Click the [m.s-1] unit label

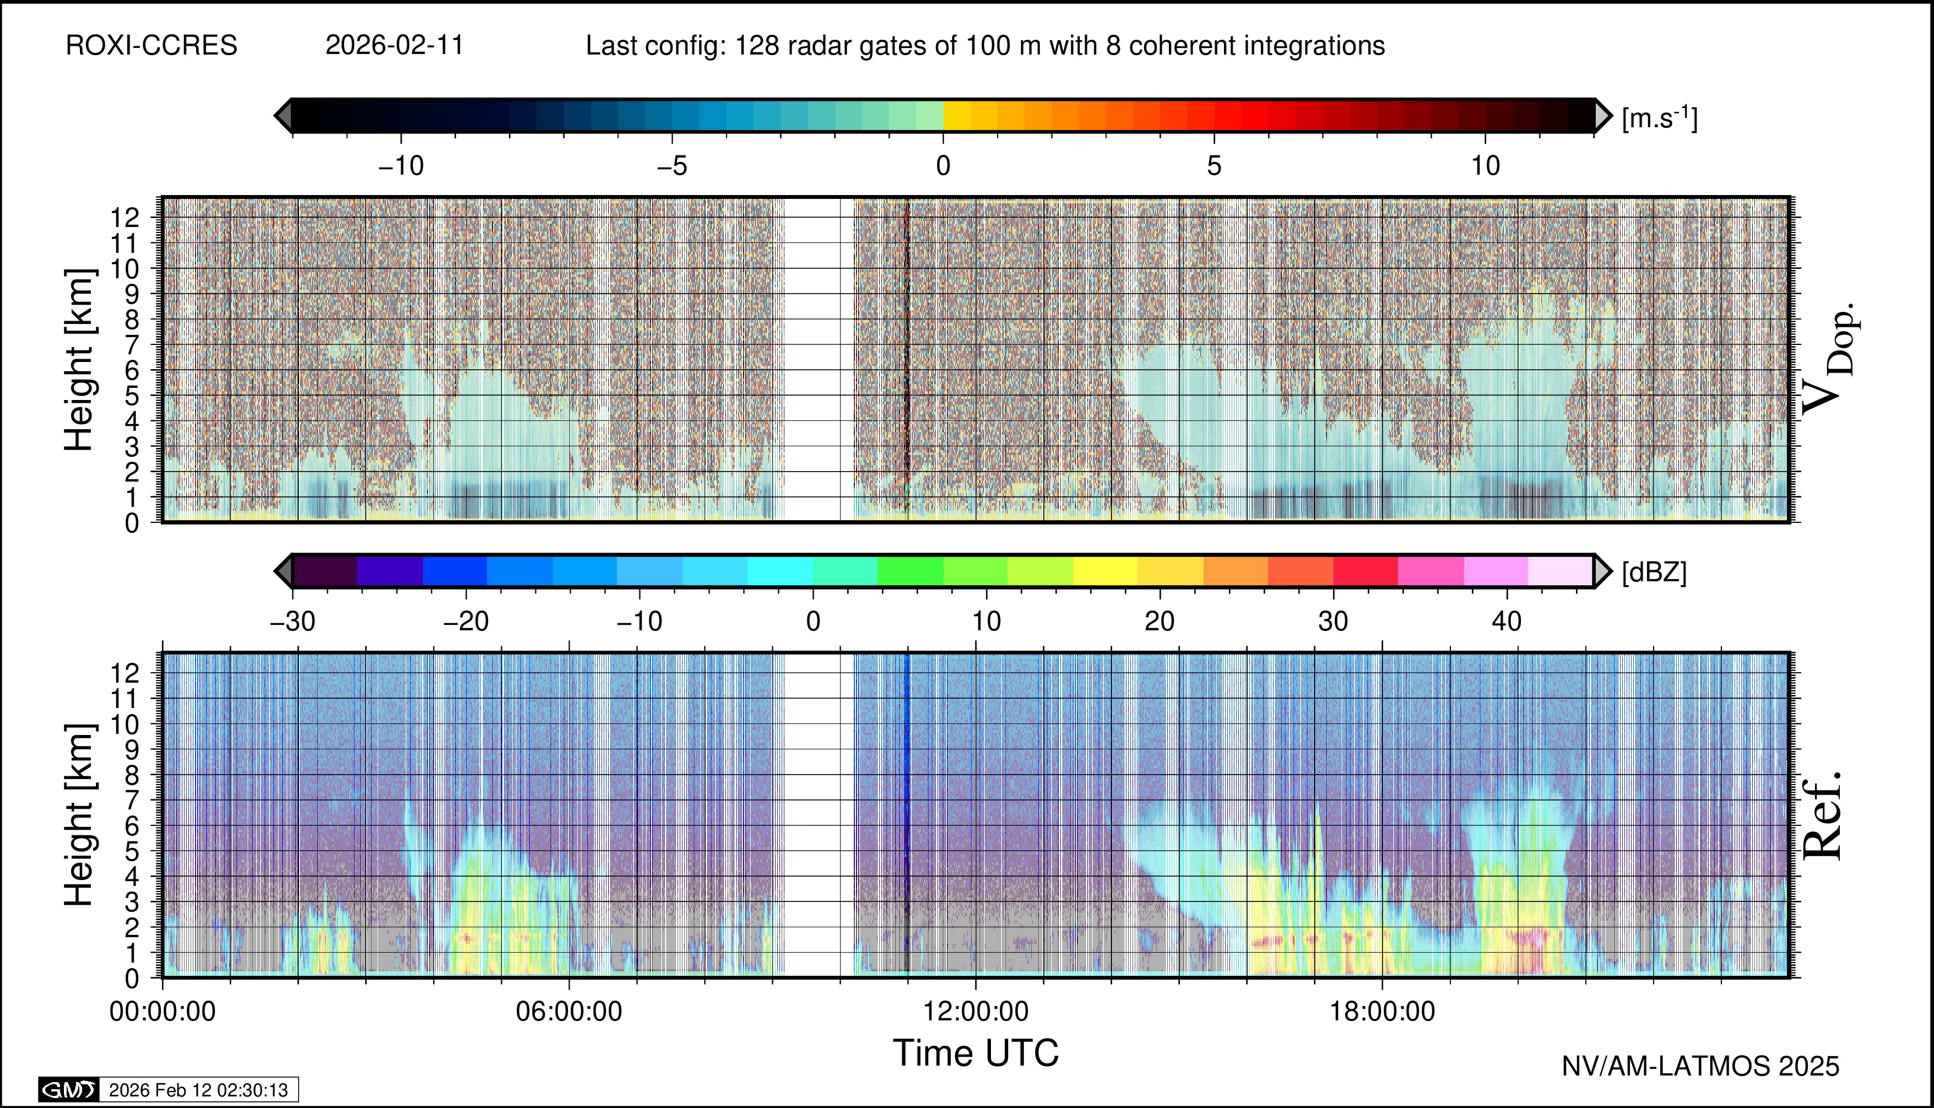point(1659,118)
